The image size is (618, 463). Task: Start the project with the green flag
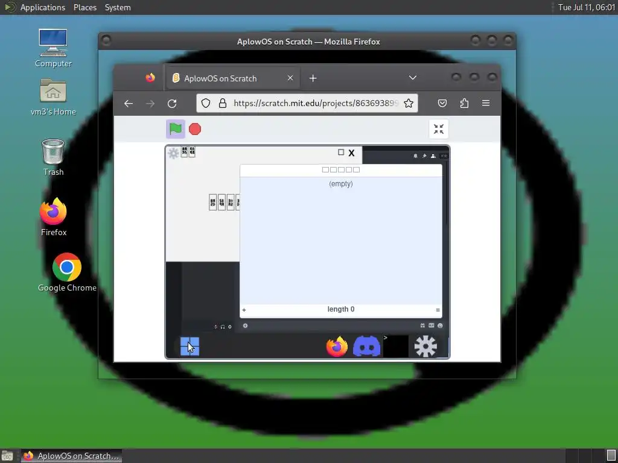176,129
